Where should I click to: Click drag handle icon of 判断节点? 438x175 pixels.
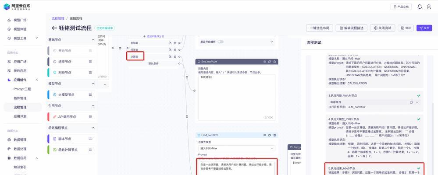(90, 73)
